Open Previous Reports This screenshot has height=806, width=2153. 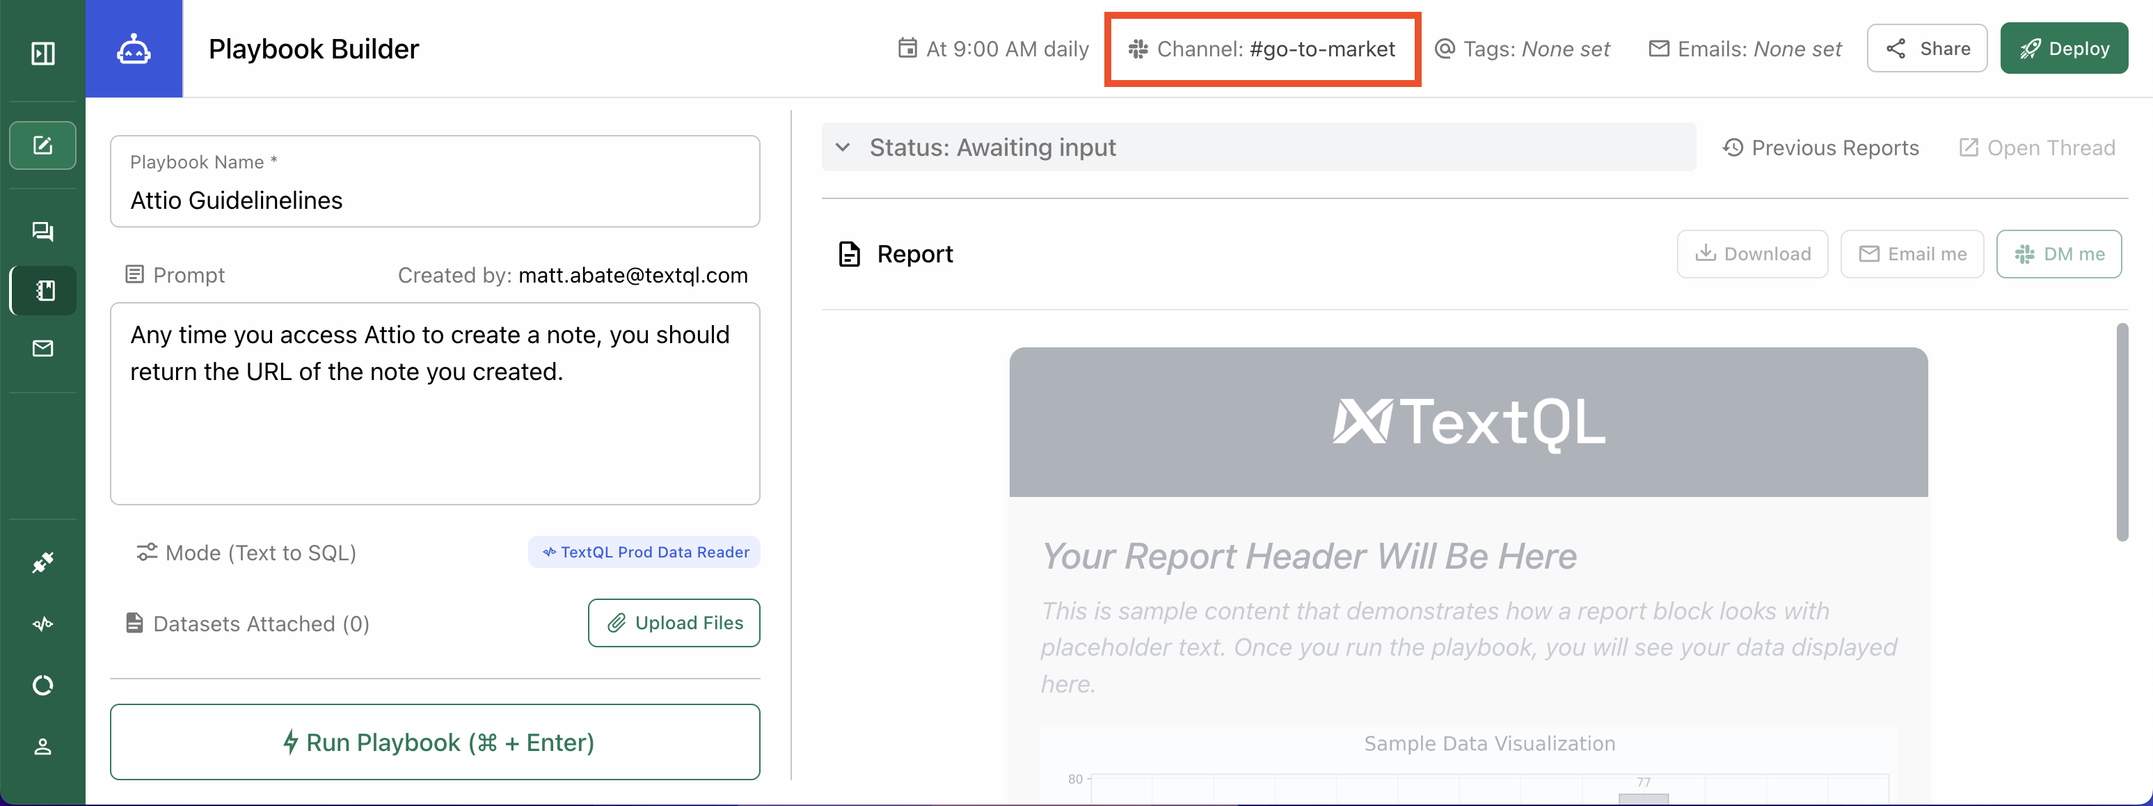click(x=1821, y=147)
